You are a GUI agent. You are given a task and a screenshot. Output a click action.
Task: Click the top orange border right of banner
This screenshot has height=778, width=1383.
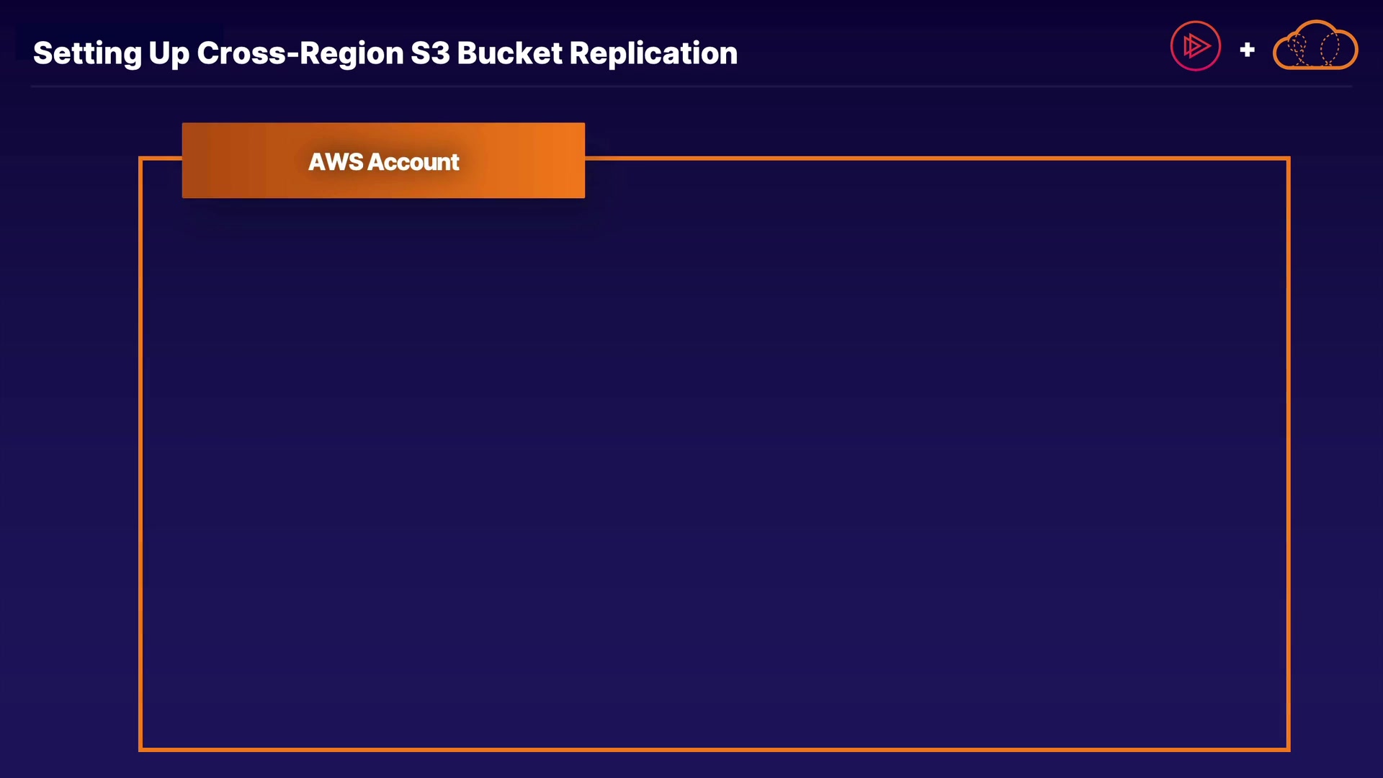click(936, 158)
